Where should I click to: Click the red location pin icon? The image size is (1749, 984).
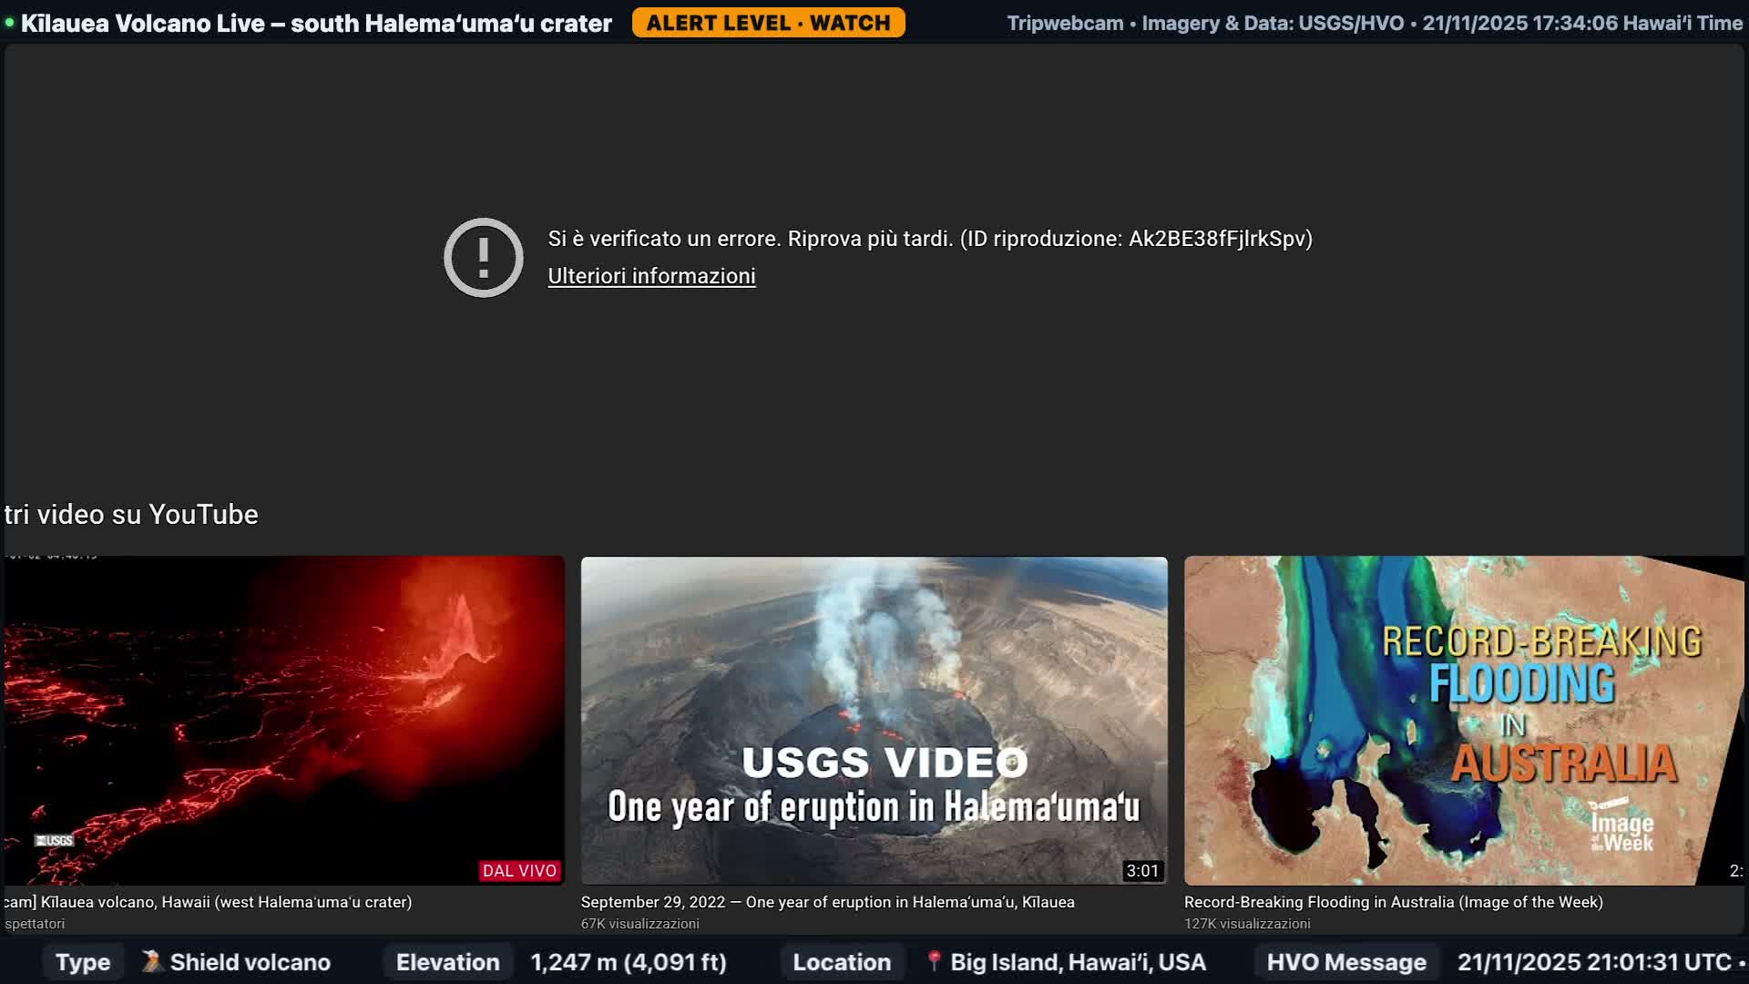[x=934, y=961]
